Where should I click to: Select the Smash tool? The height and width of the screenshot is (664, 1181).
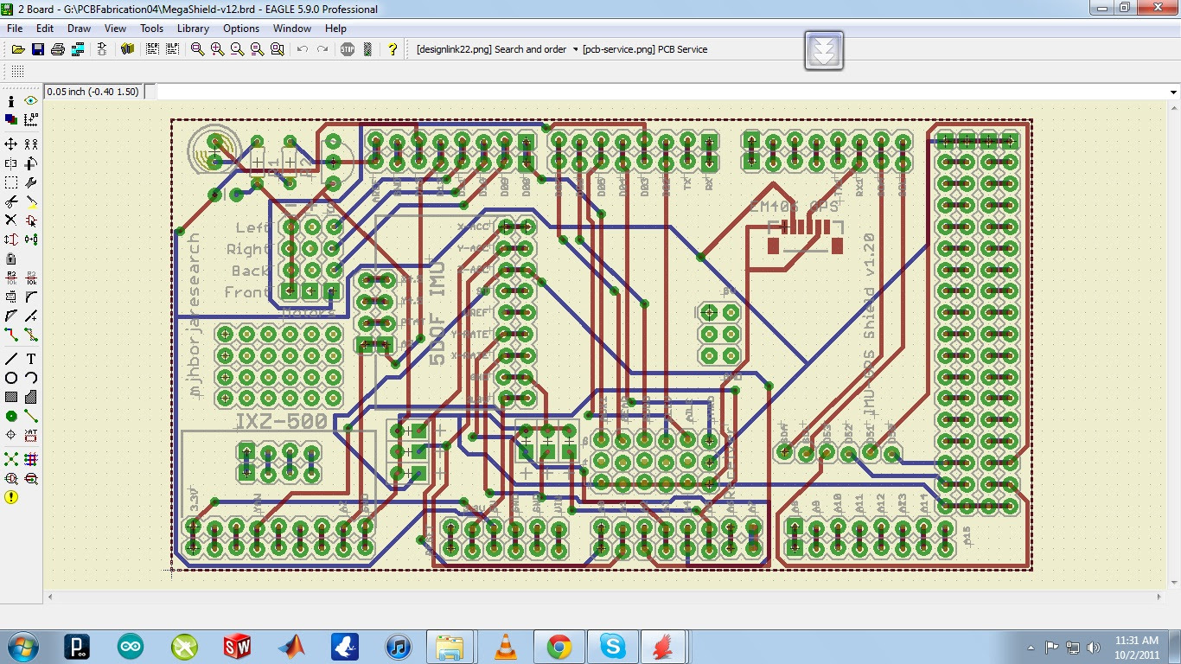click(x=11, y=297)
